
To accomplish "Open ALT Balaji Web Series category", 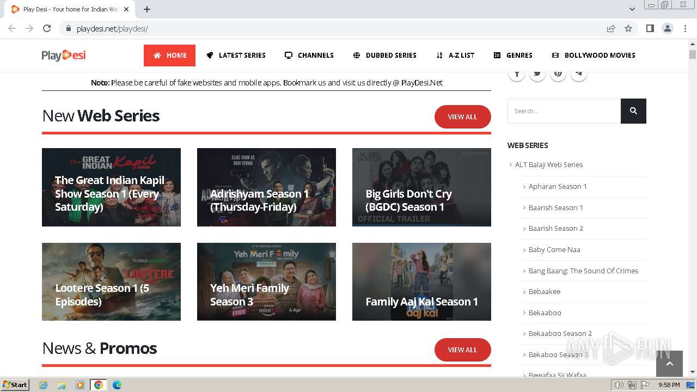I will tap(548, 164).
